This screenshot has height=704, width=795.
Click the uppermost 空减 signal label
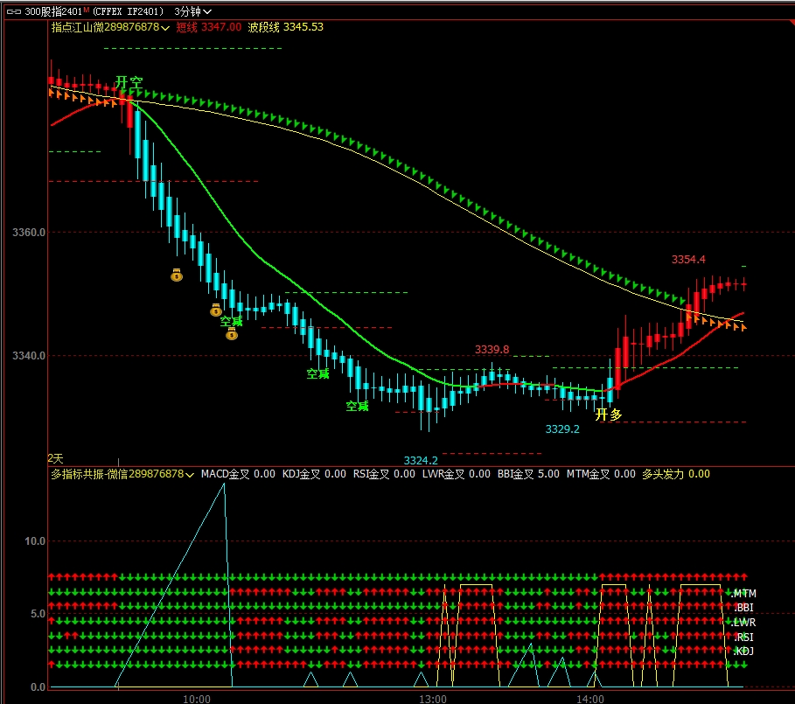click(231, 321)
